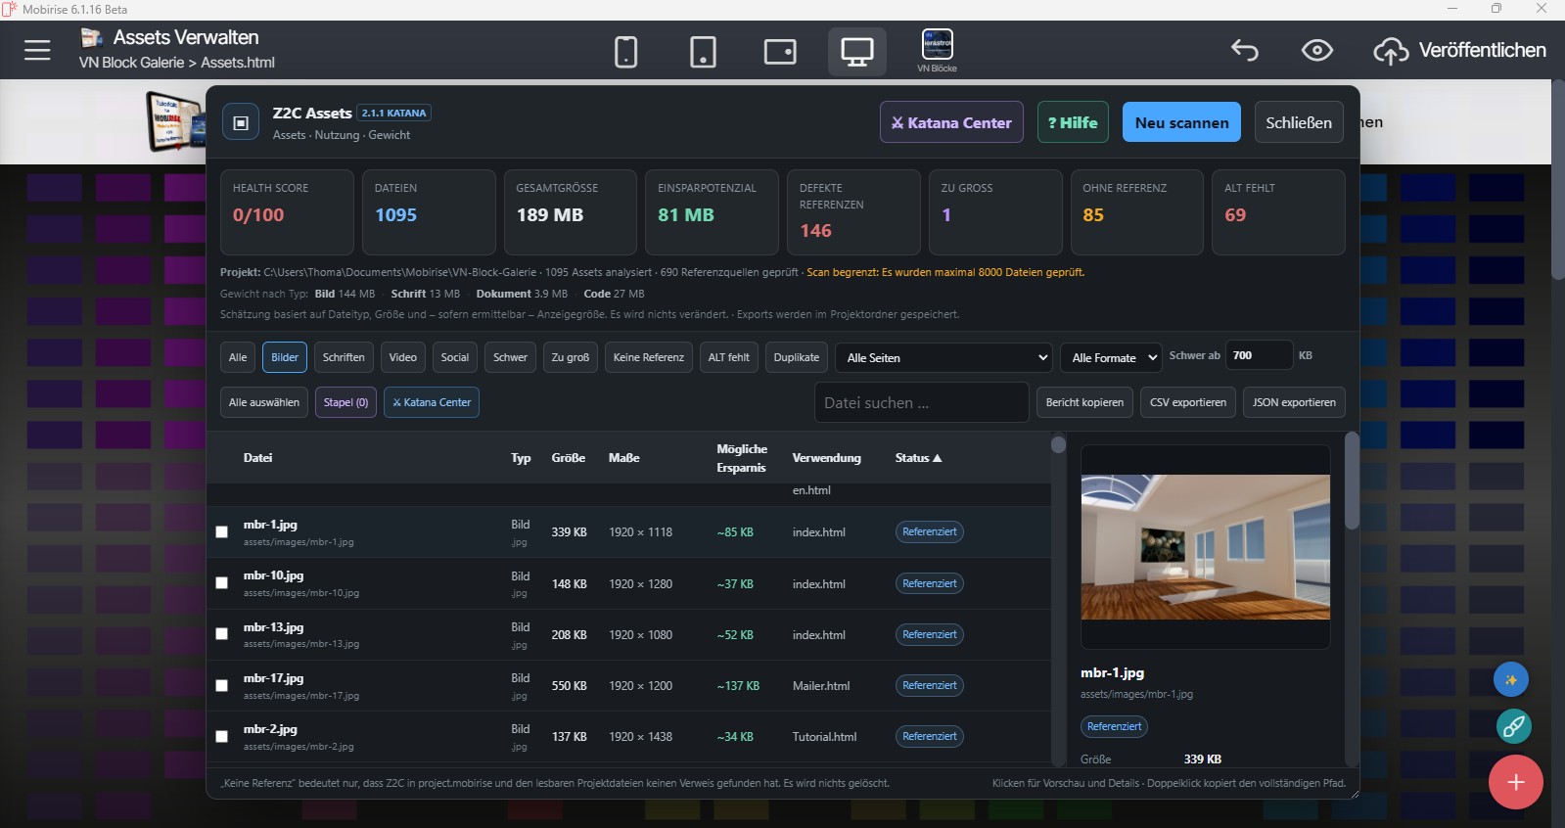Tick the checkbox for mbr-13.jpg
Screen dimensions: 1565x828
[x=222, y=634]
